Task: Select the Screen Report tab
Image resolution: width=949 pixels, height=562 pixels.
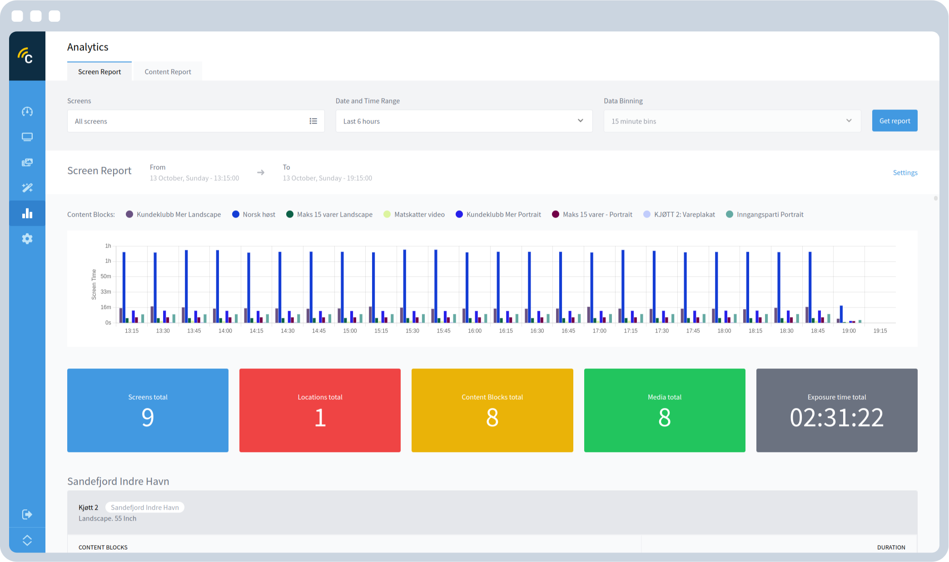Action: [x=99, y=72]
